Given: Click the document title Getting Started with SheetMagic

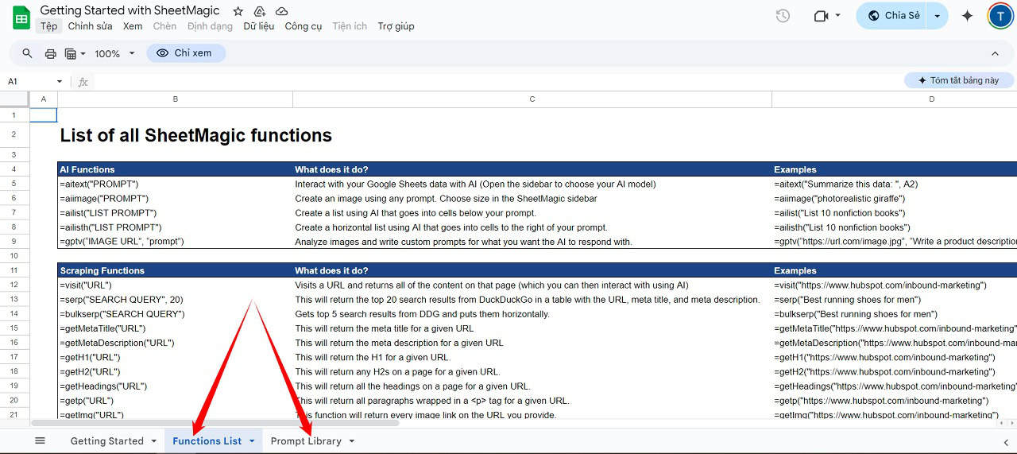Looking at the screenshot, I should point(130,10).
